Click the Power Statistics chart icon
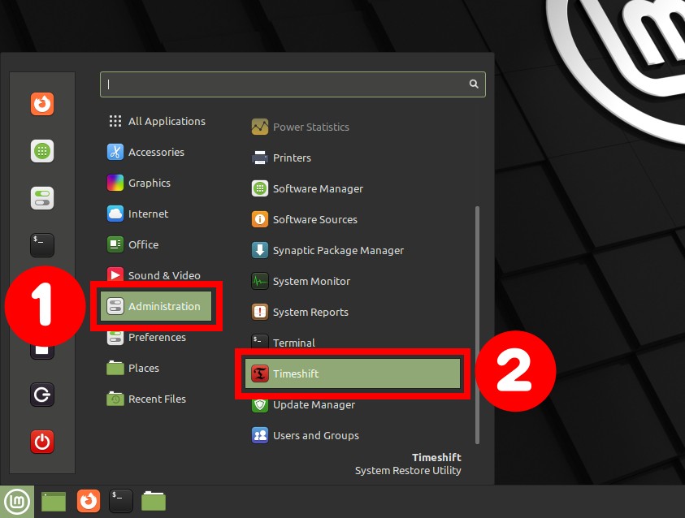Screen dimensions: 685x518 260,127
